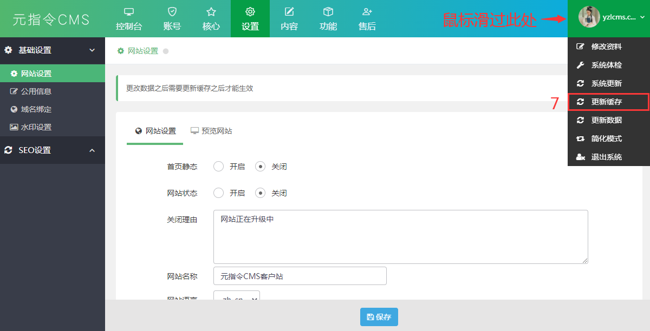Choose 系统更新 from the user menu
This screenshot has width=650, height=331.
(609, 83)
